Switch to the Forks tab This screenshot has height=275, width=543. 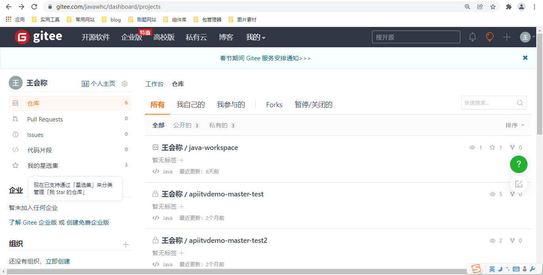tap(274, 104)
